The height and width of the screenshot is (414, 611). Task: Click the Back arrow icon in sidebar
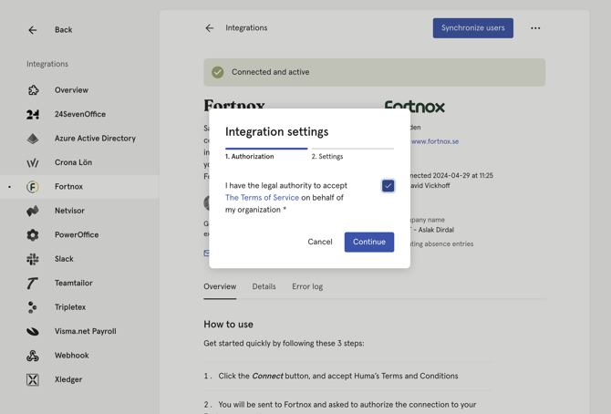point(32,30)
